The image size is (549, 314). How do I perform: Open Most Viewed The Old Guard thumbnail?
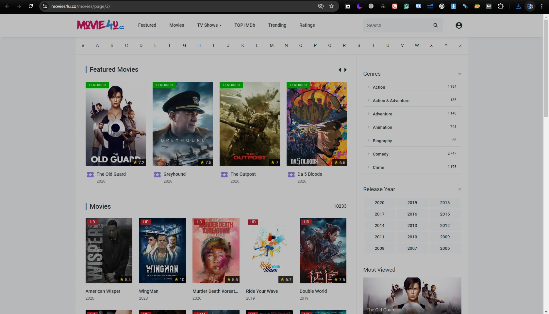pos(412,296)
